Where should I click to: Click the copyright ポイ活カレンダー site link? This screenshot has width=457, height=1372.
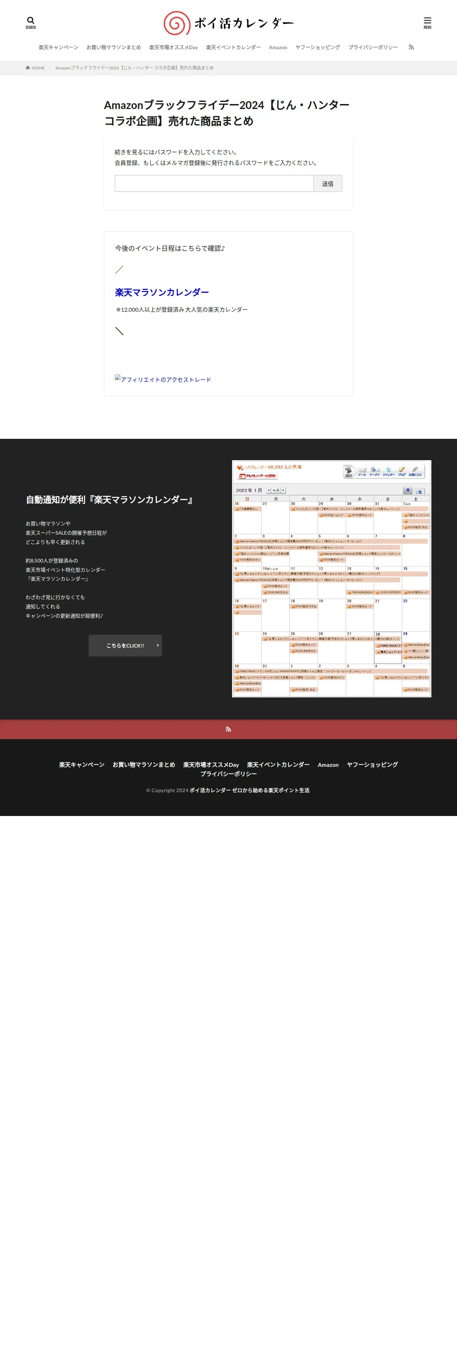point(249,790)
